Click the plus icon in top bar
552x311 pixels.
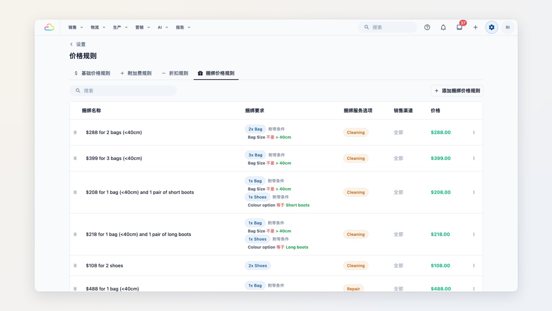475,27
